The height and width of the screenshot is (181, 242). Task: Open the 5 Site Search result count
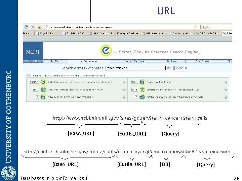[37, 97]
